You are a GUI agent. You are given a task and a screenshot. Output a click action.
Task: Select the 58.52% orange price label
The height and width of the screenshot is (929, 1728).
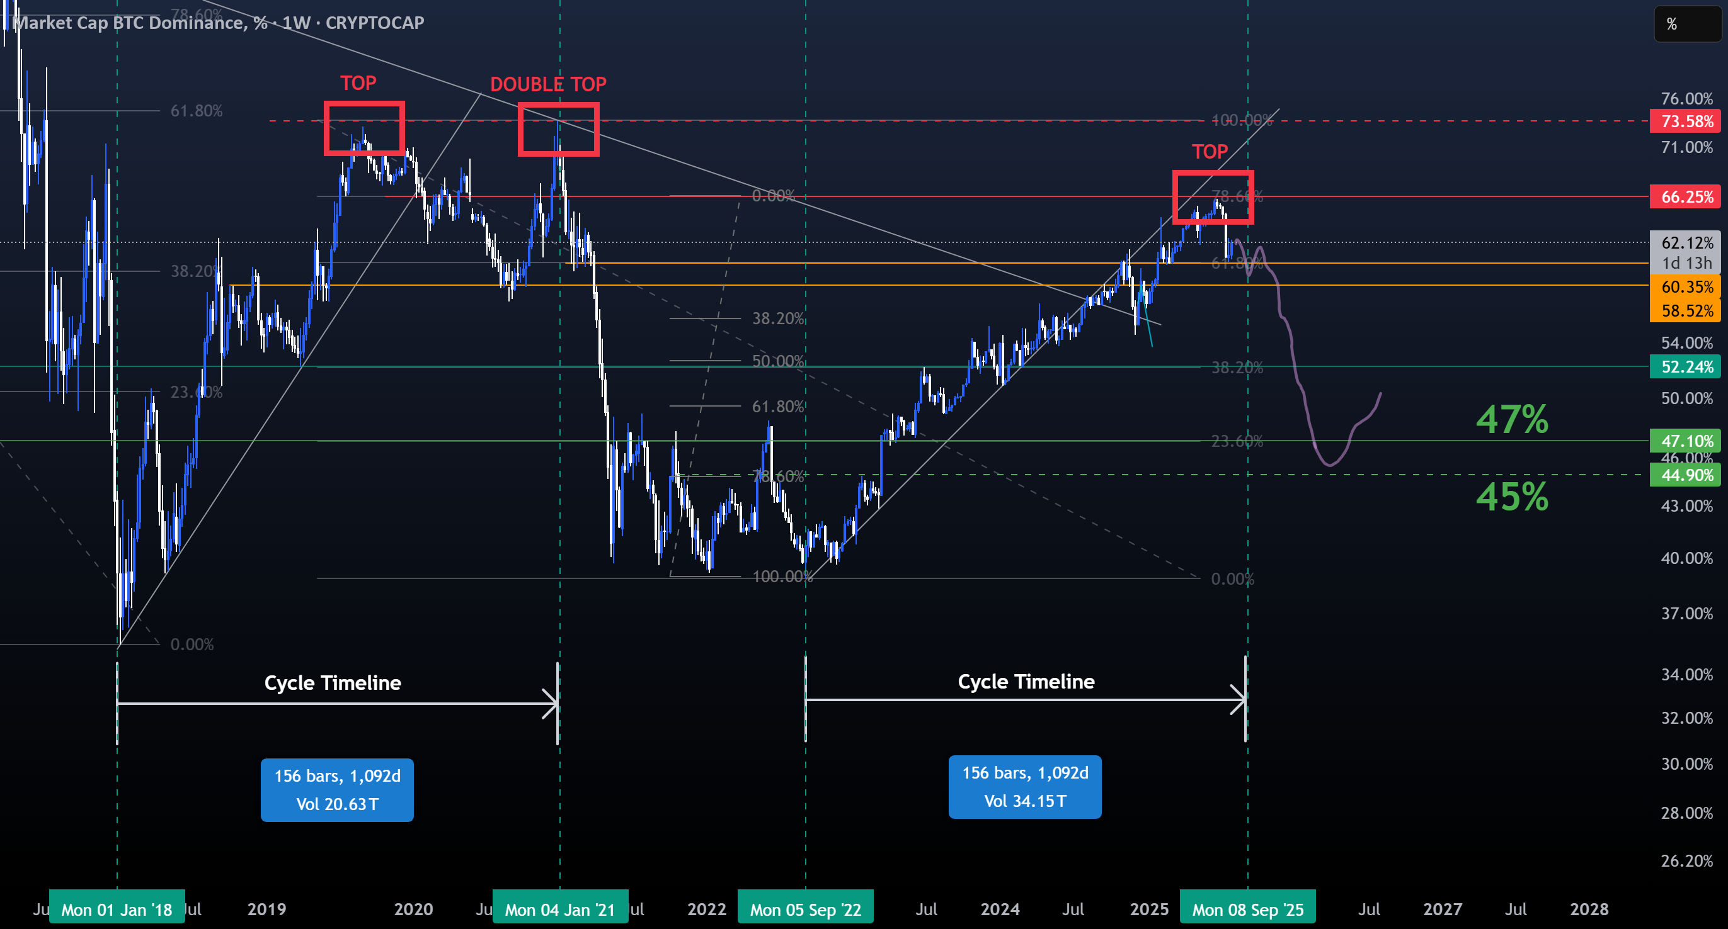click(x=1685, y=310)
